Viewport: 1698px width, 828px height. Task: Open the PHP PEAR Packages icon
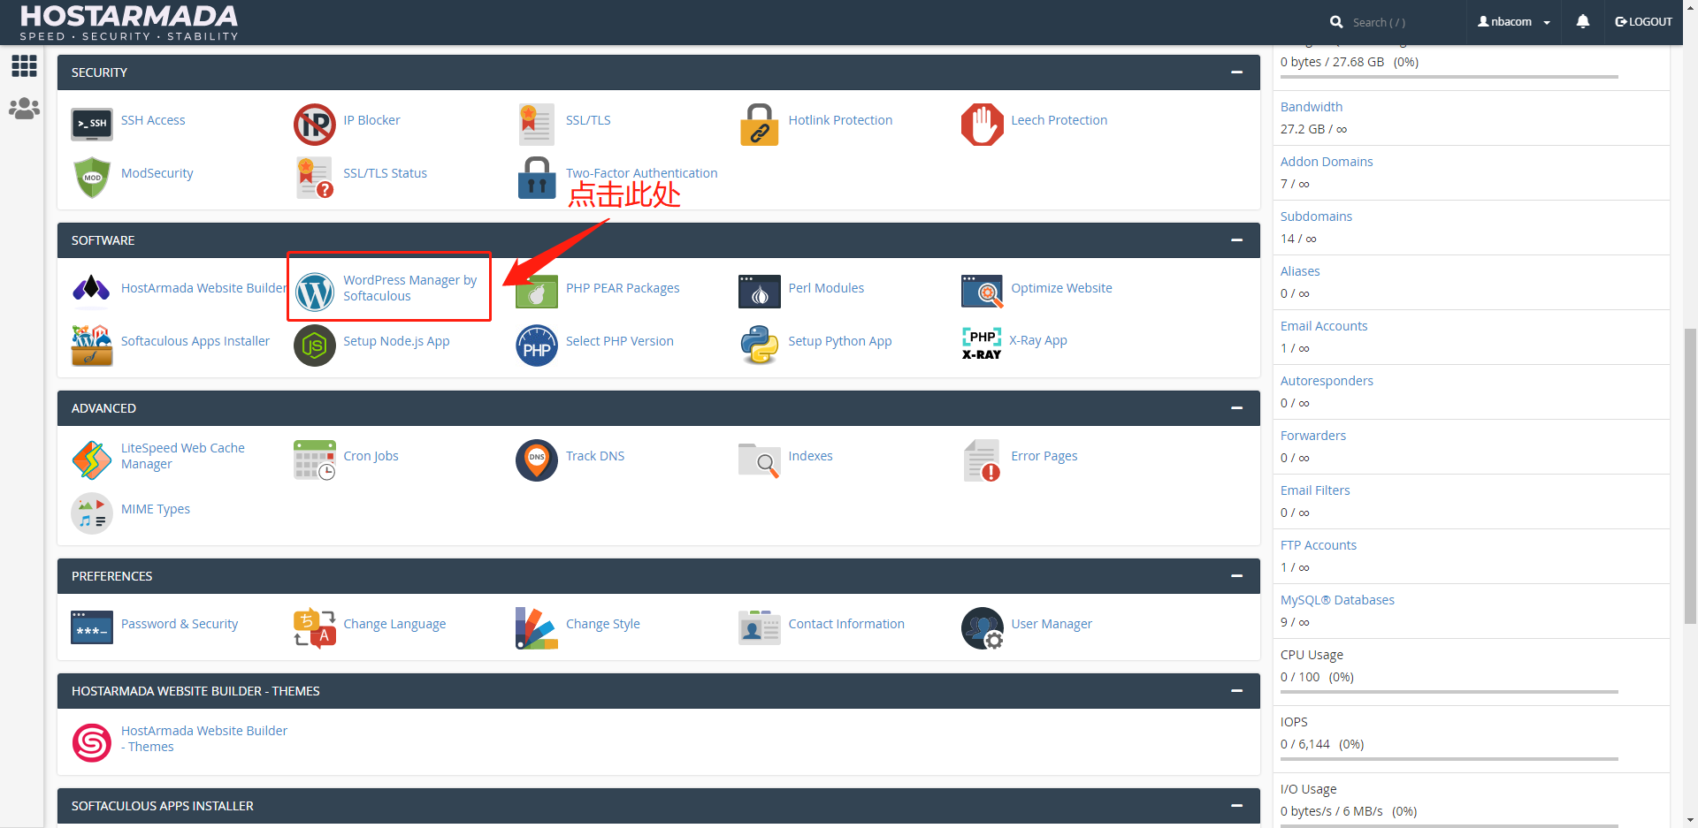click(537, 292)
